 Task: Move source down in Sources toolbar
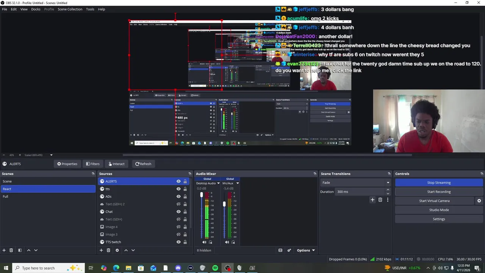(x=133, y=250)
